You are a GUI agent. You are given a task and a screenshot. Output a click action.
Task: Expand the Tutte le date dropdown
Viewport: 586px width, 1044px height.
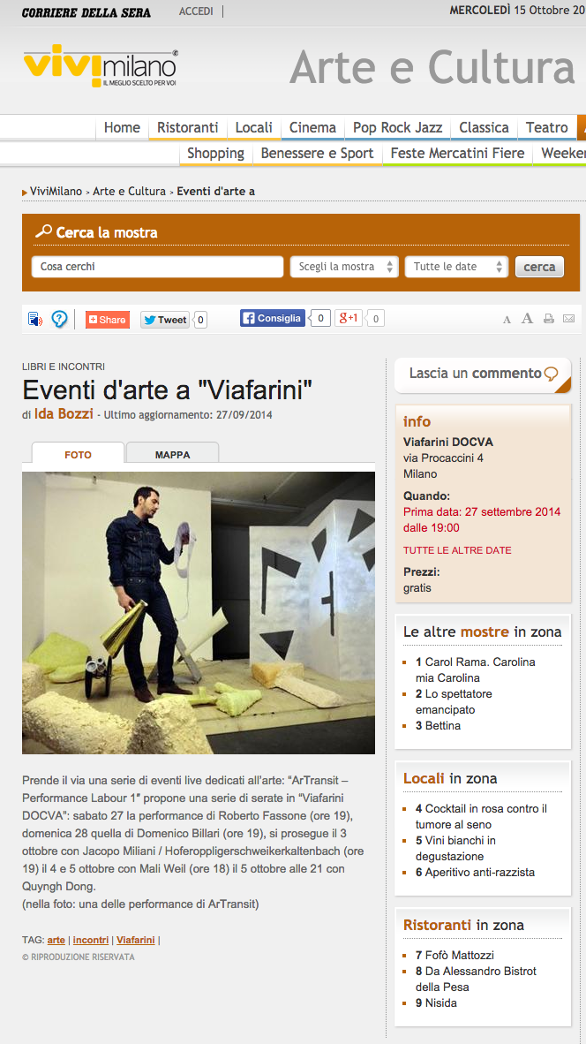456,267
